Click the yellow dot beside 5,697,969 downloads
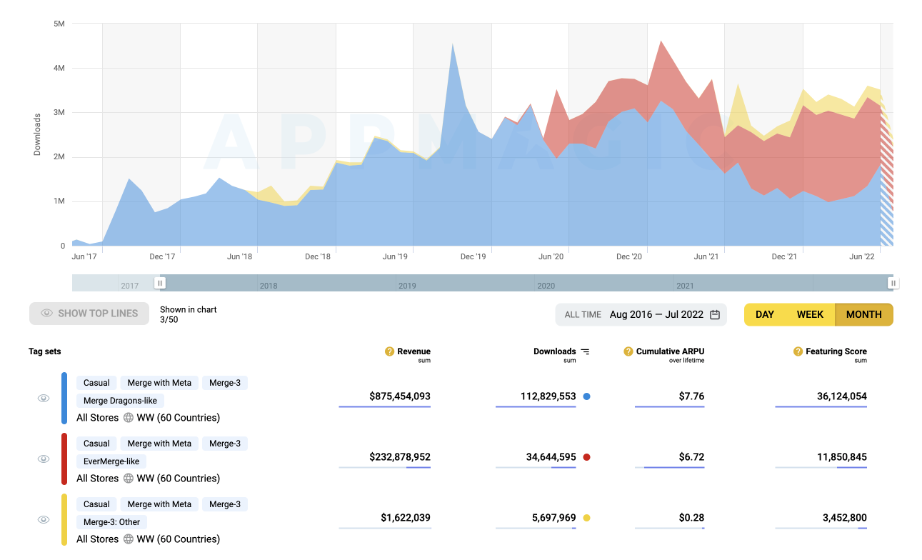Viewport: 922px width, 560px height. [x=587, y=518]
